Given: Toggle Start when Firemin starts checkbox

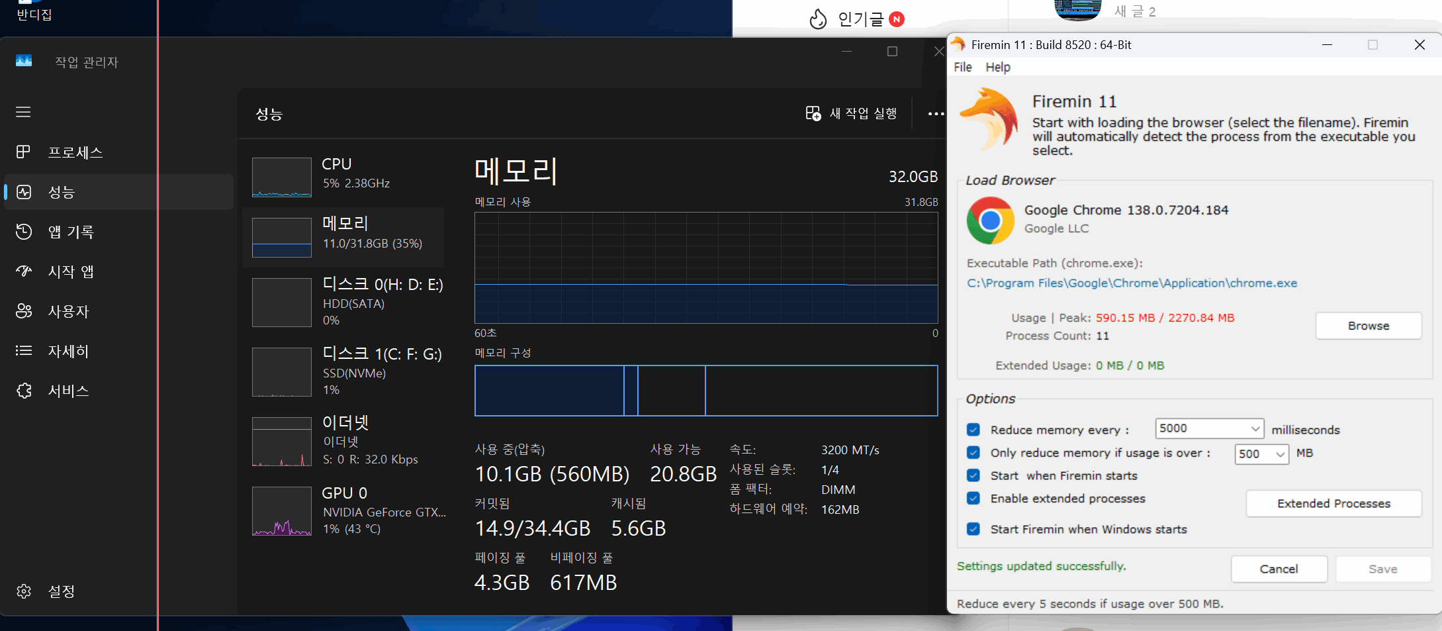Looking at the screenshot, I should pos(973,475).
